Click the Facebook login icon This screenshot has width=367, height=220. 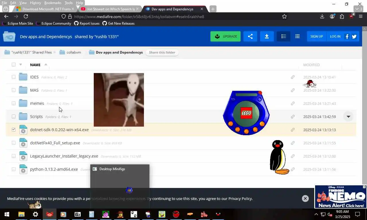pos(347,36)
